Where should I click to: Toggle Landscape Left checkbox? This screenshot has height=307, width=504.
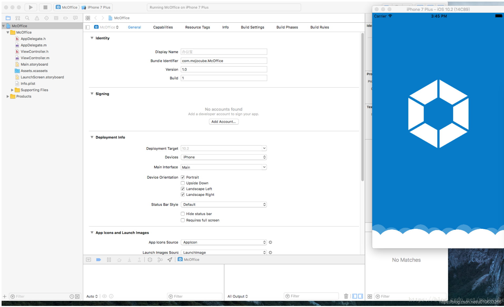click(x=183, y=189)
